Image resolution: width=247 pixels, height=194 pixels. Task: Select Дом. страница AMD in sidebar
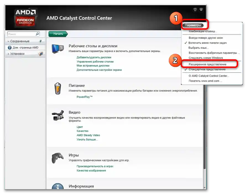[25, 47]
